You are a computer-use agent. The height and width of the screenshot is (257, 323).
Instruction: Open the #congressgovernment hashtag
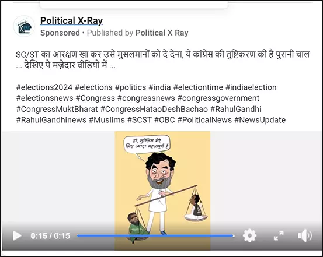point(218,98)
